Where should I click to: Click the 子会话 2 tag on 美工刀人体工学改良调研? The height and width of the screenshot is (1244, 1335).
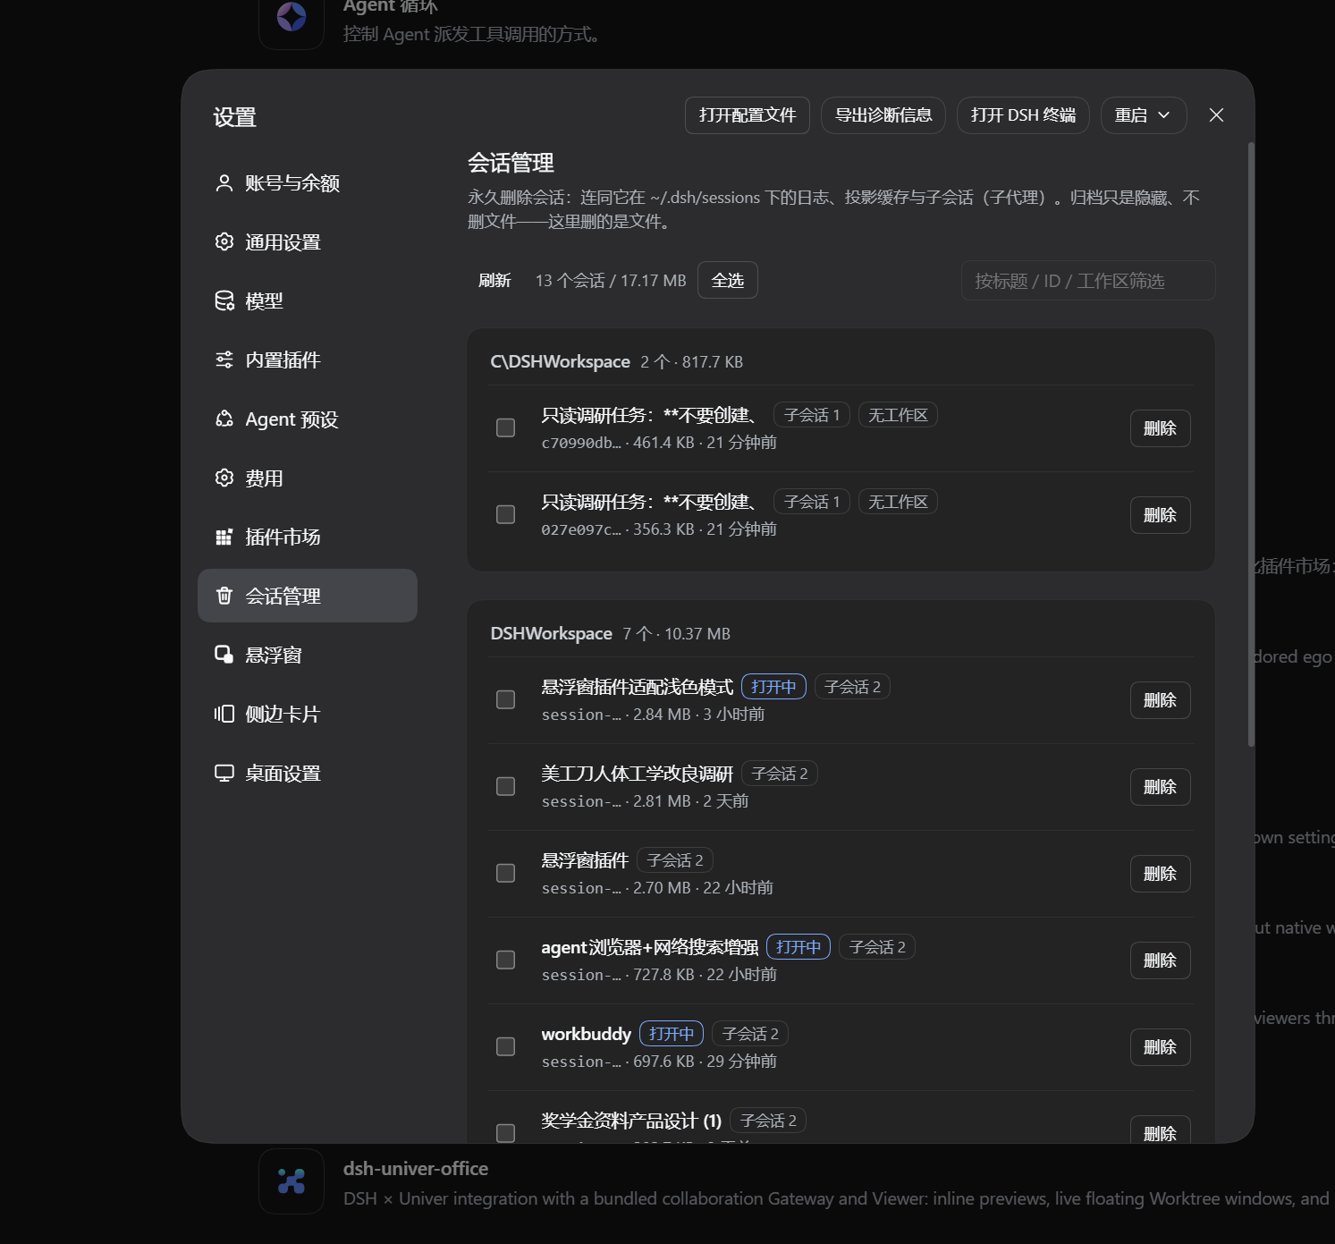tap(780, 774)
